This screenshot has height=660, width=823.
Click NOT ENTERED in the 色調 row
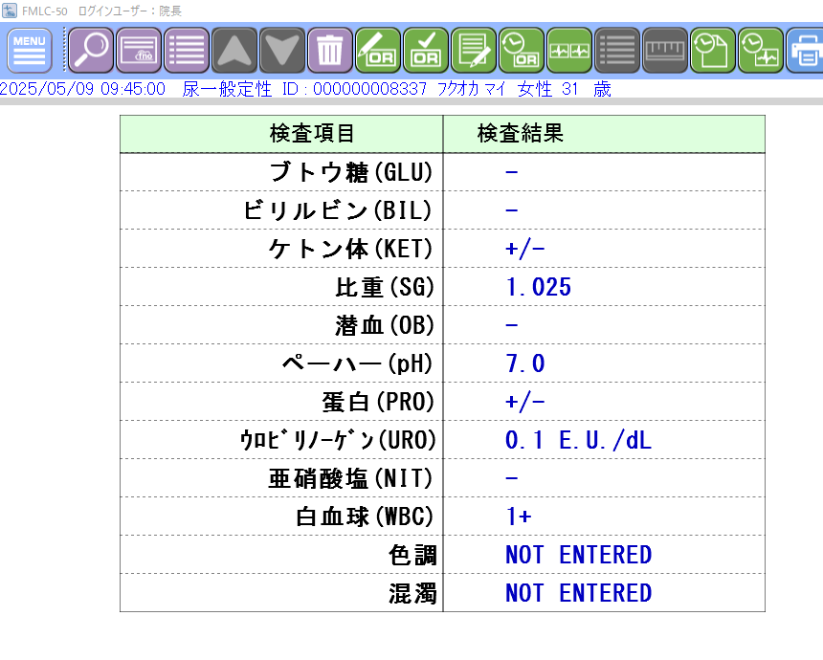[578, 555]
